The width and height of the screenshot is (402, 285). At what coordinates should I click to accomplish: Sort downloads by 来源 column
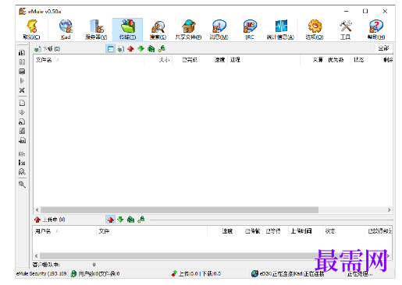312,60
